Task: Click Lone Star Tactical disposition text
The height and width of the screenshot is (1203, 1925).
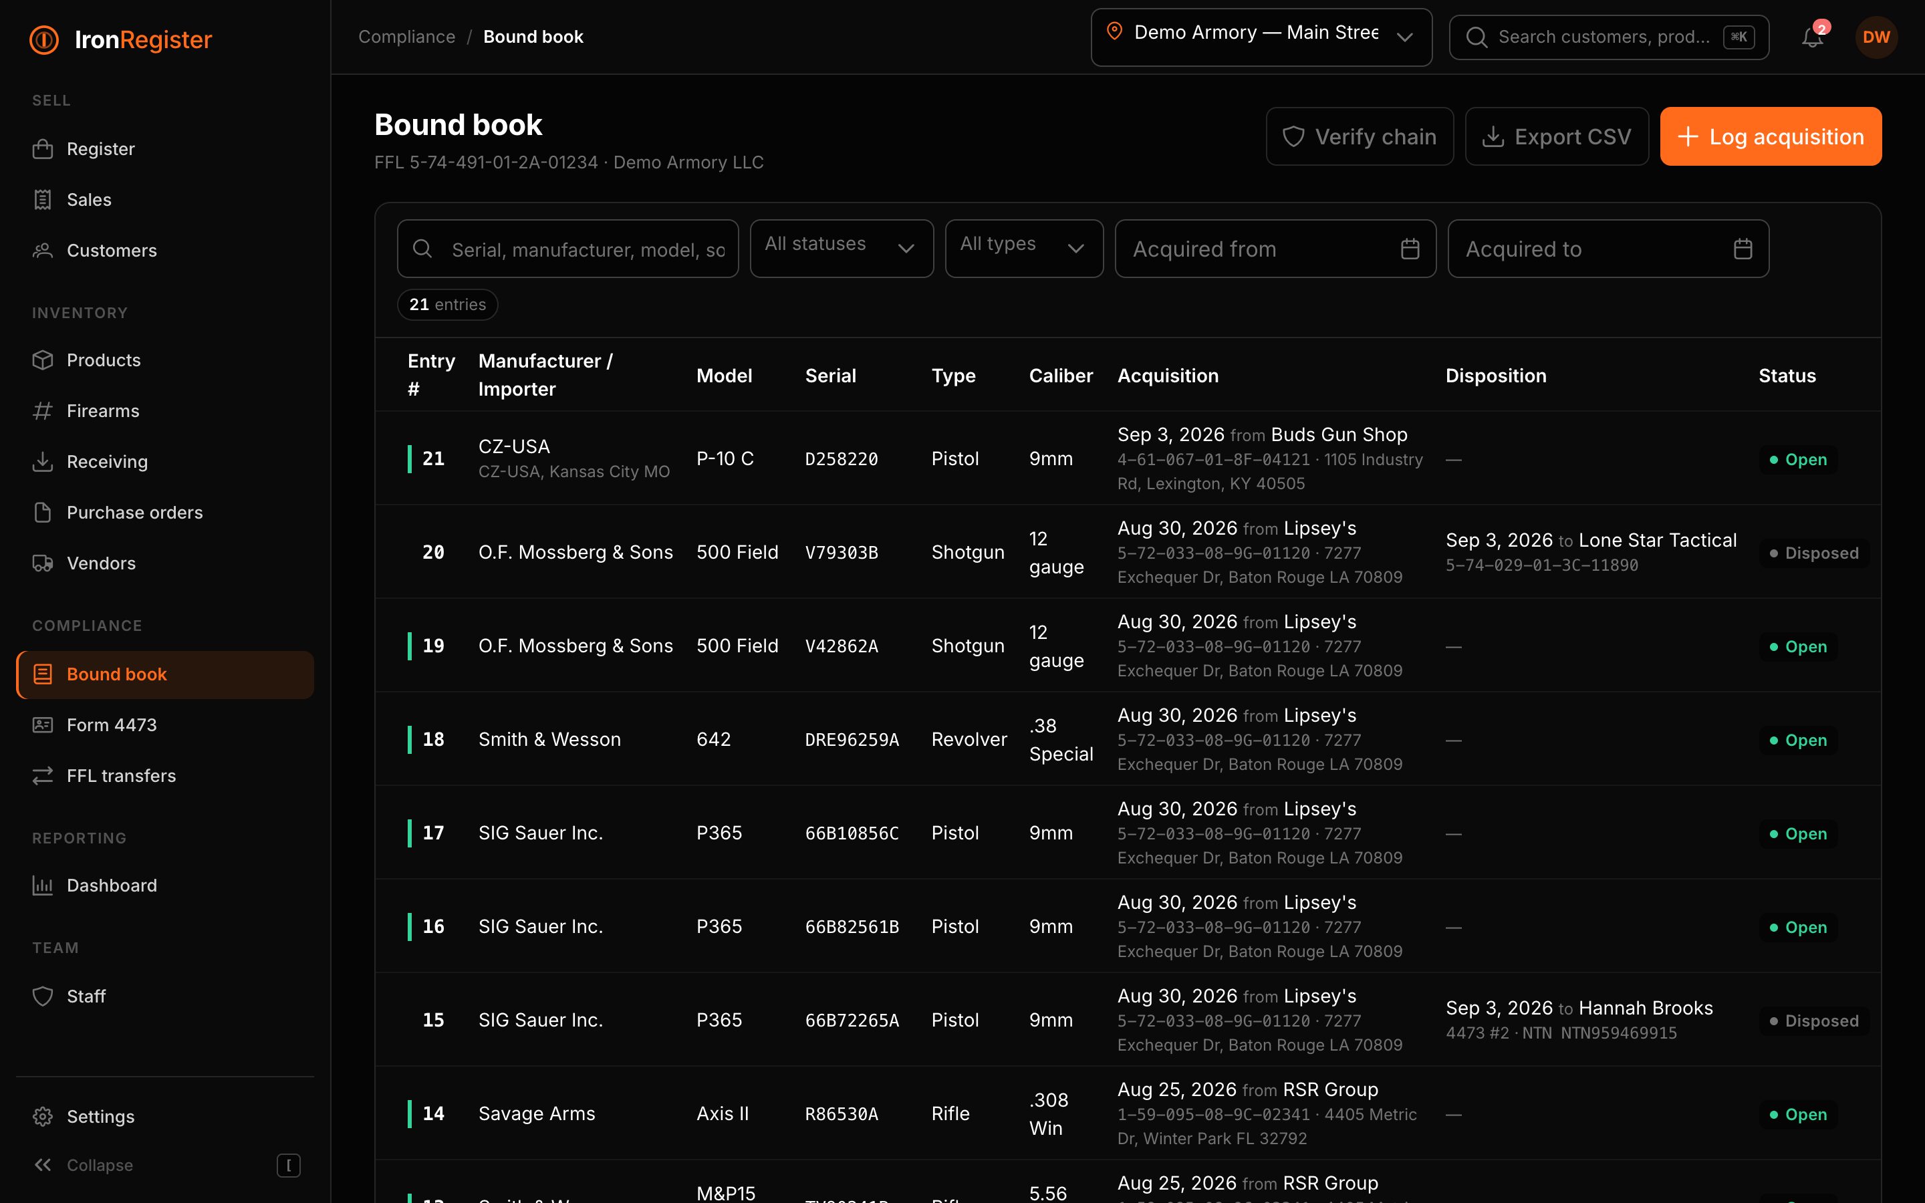Action: click(1658, 540)
